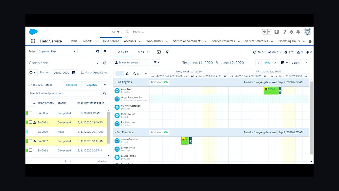The image size is (339, 191).
Task: Click the edit filter pencil icon
Action: (105, 63)
